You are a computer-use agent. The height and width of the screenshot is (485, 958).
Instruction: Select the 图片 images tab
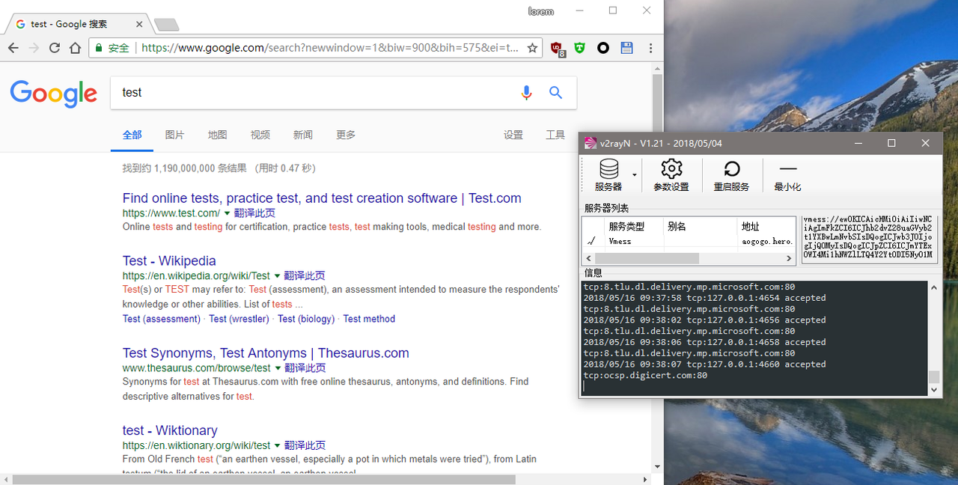(x=174, y=135)
